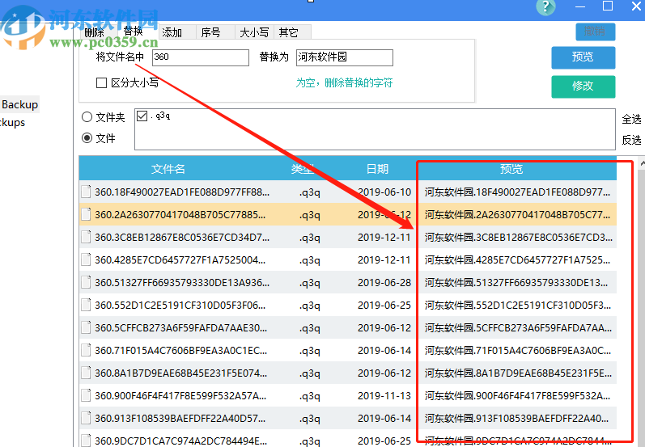Click file icon of row 360.552D1C2E5191CF310D05F3F06
The image size is (645, 447).
pyautogui.click(x=86, y=305)
